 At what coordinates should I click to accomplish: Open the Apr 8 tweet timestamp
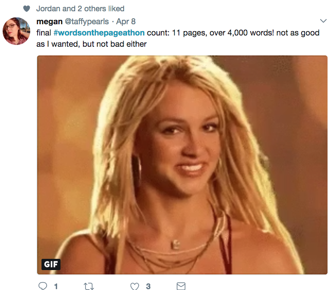point(126,21)
